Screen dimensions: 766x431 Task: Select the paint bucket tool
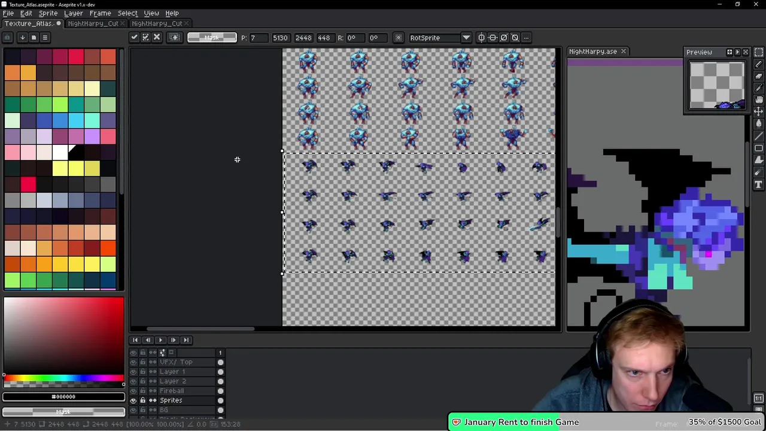coord(759,124)
